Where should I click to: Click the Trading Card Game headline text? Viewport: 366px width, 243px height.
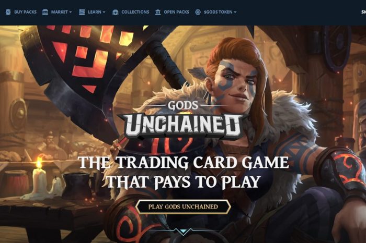[x=184, y=172]
